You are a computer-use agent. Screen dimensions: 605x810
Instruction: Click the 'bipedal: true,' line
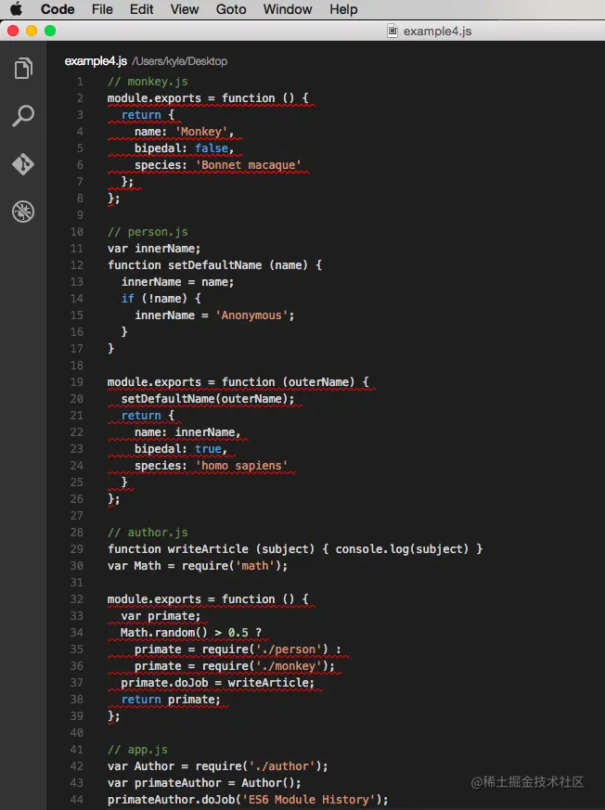(x=181, y=449)
